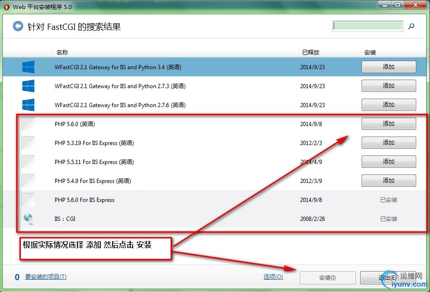This screenshot has width=430, height=292.
Task: Click icon of installed PHP 5.6.0 For IIS Express
Action: [28, 200]
